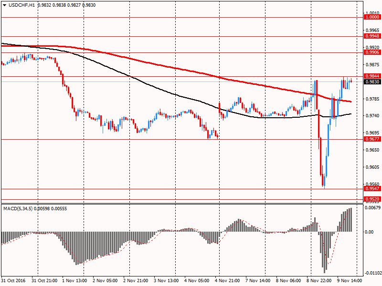
Task: Click the 0.00 MACD zero level label
Action: tap(369, 232)
